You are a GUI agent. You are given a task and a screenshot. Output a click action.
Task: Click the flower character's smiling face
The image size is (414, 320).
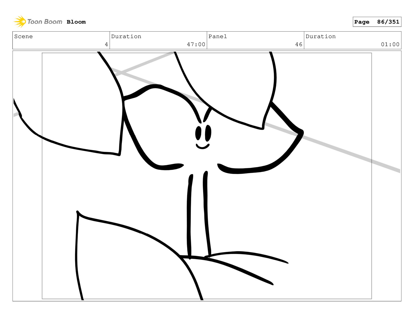coord(203,137)
